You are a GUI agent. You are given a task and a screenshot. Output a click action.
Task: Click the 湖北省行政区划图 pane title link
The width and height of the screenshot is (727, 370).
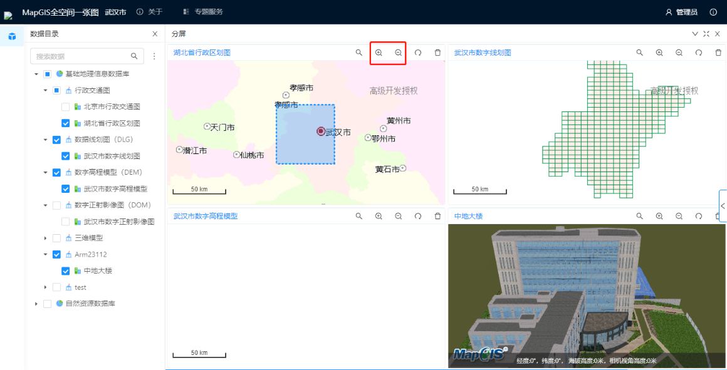coord(202,53)
